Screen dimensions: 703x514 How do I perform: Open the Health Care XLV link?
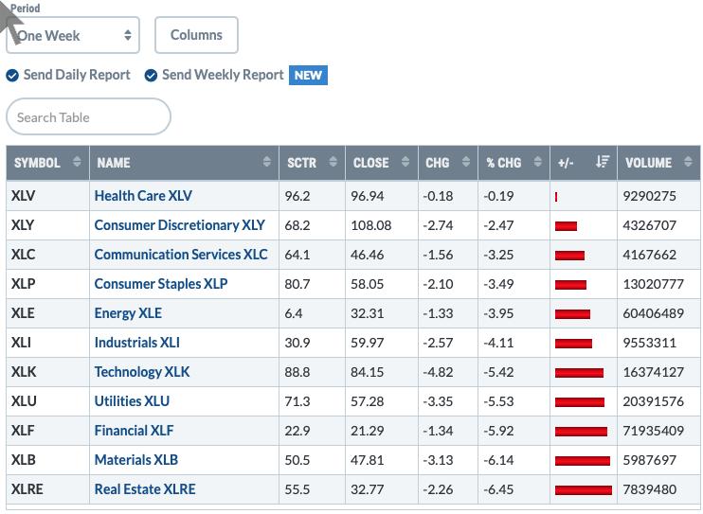(143, 196)
